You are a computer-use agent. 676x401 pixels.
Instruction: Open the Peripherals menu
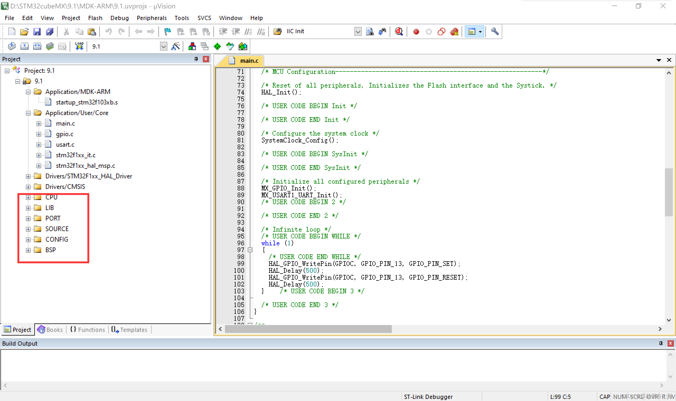(x=151, y=18)
